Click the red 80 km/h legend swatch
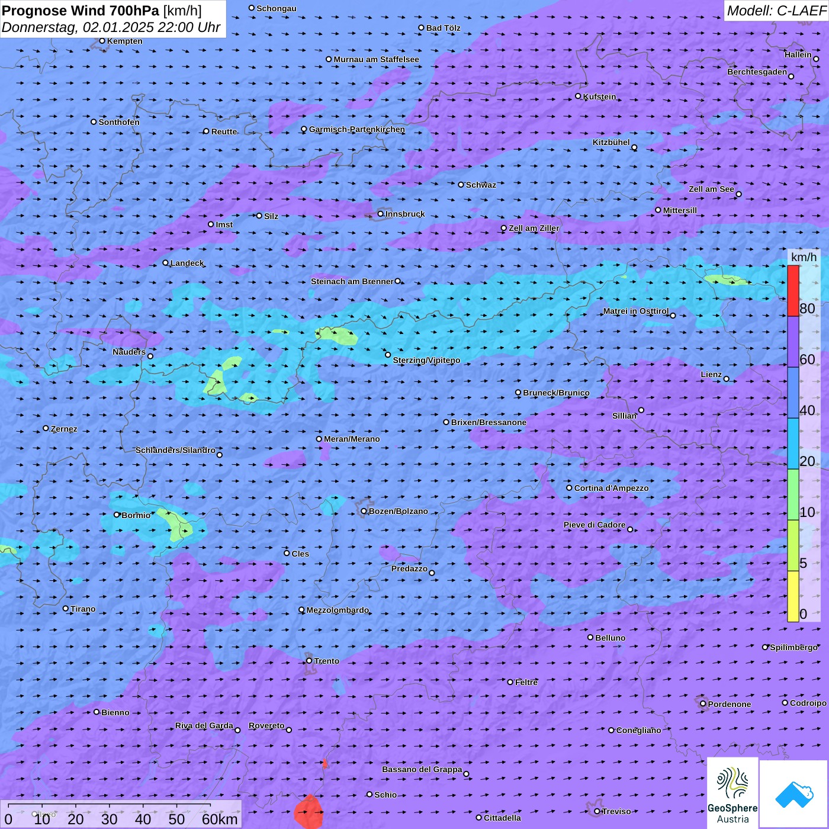Screen dimensions: 829x829 793,291
